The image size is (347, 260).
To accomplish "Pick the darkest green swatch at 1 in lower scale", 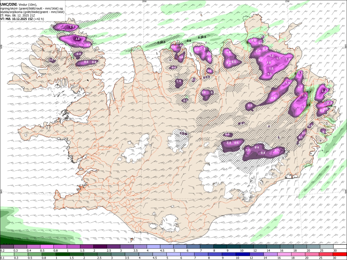I will pyautogui.click(x=62, y=254).
